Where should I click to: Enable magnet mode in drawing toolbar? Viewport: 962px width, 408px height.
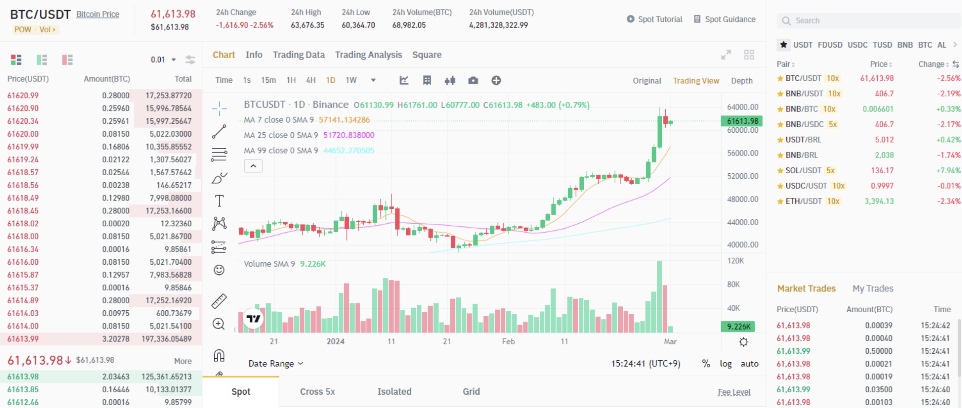coord(219,355)
